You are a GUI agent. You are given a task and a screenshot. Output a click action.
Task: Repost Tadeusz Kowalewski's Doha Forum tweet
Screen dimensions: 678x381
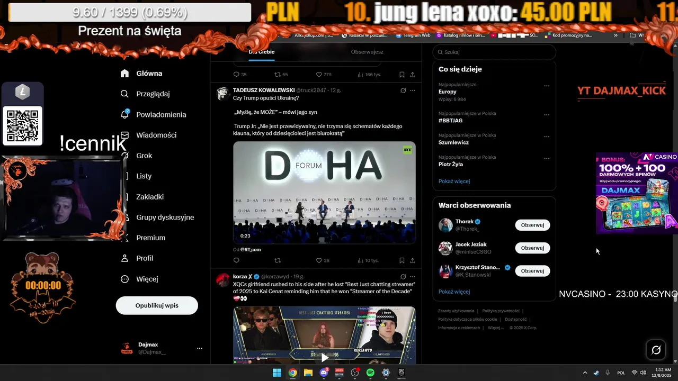coord(278,260)
